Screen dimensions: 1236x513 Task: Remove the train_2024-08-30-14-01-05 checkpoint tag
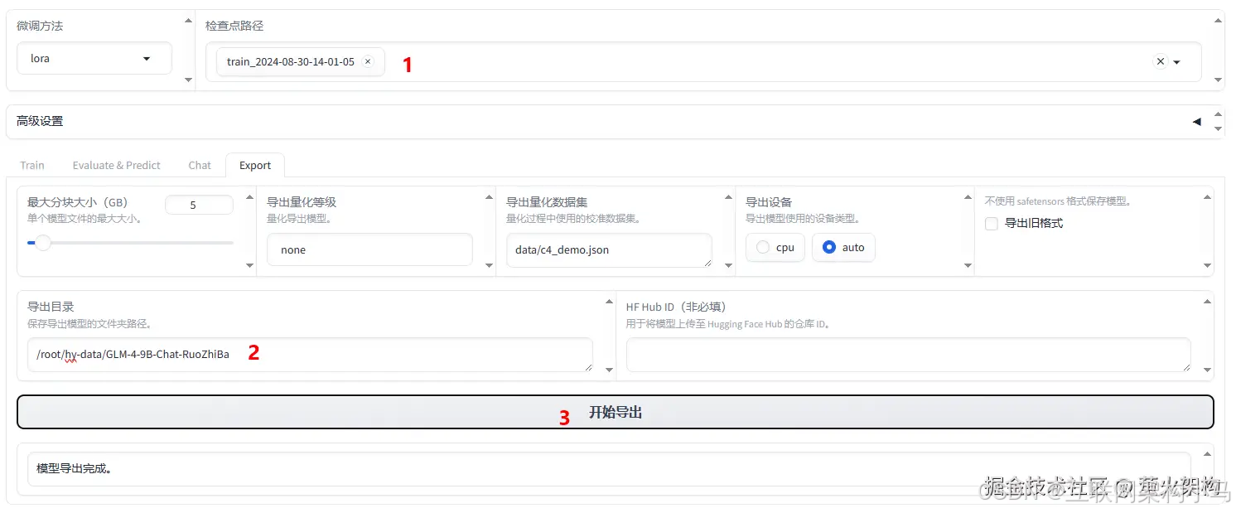pyautogui.click(x=368, y=61)
